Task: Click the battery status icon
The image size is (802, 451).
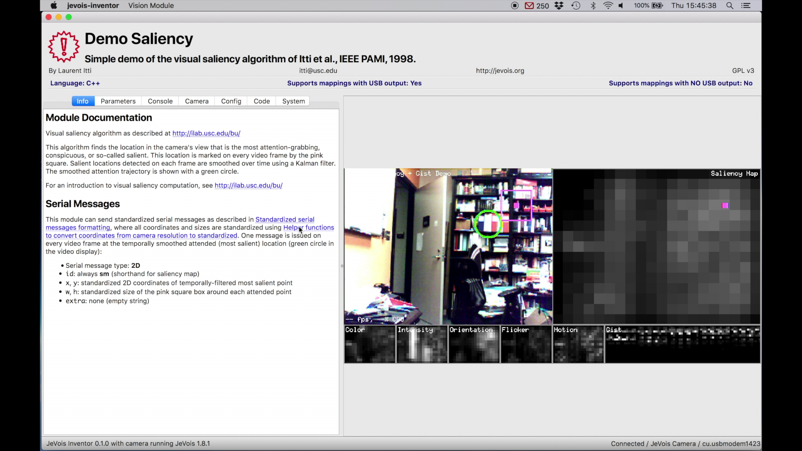Action: click(657, 5)
